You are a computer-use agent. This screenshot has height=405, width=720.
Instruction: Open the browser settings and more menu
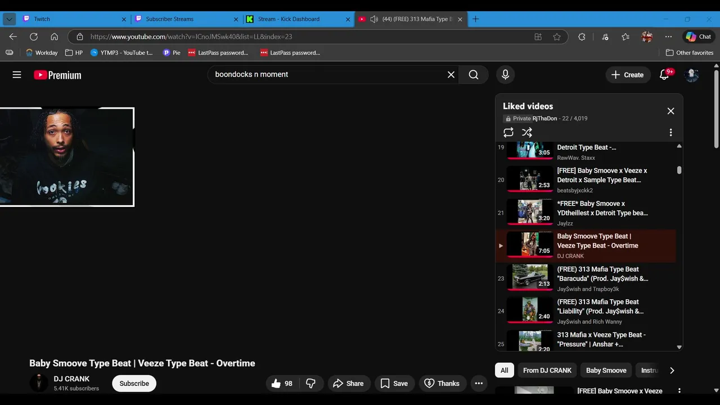[668, 37]
